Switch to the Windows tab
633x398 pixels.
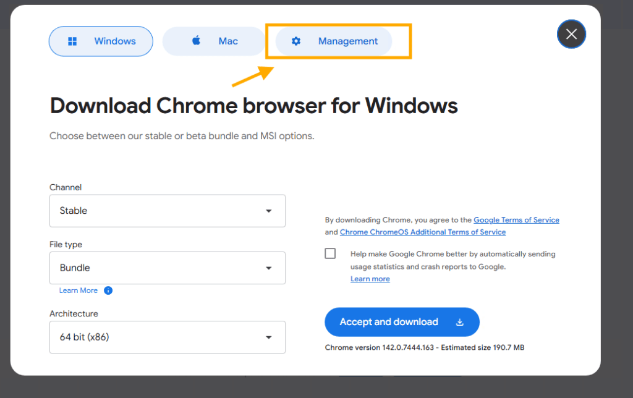point(101,41)
